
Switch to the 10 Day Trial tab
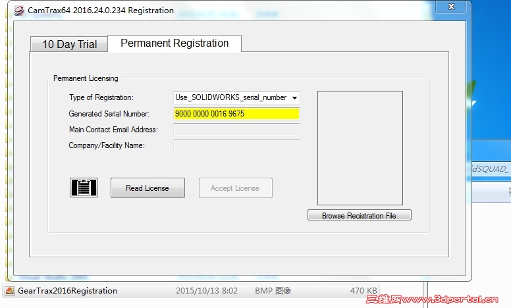[x=69, y=44]
